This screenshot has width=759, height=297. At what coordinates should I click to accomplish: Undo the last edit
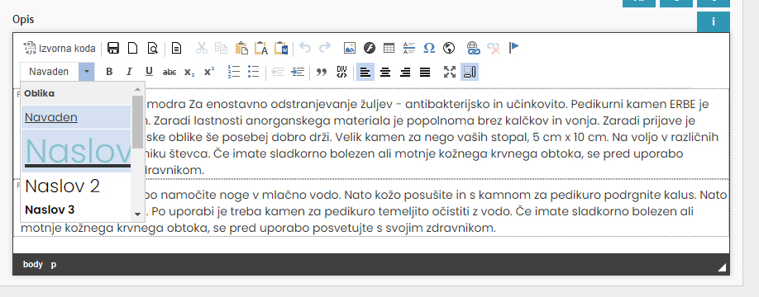pos(305,47)
